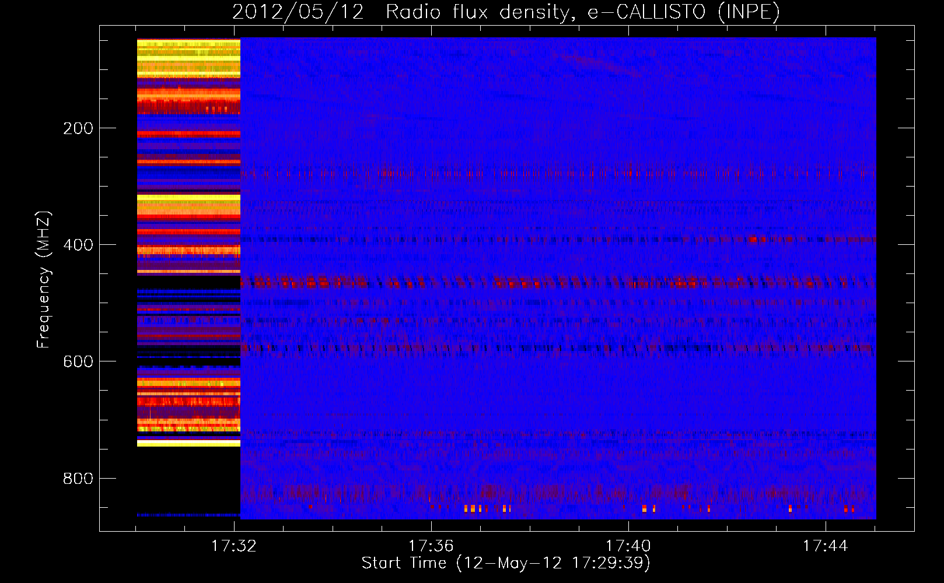
Task: Click the 200 frequency tick label
Action: pos(78,129)
